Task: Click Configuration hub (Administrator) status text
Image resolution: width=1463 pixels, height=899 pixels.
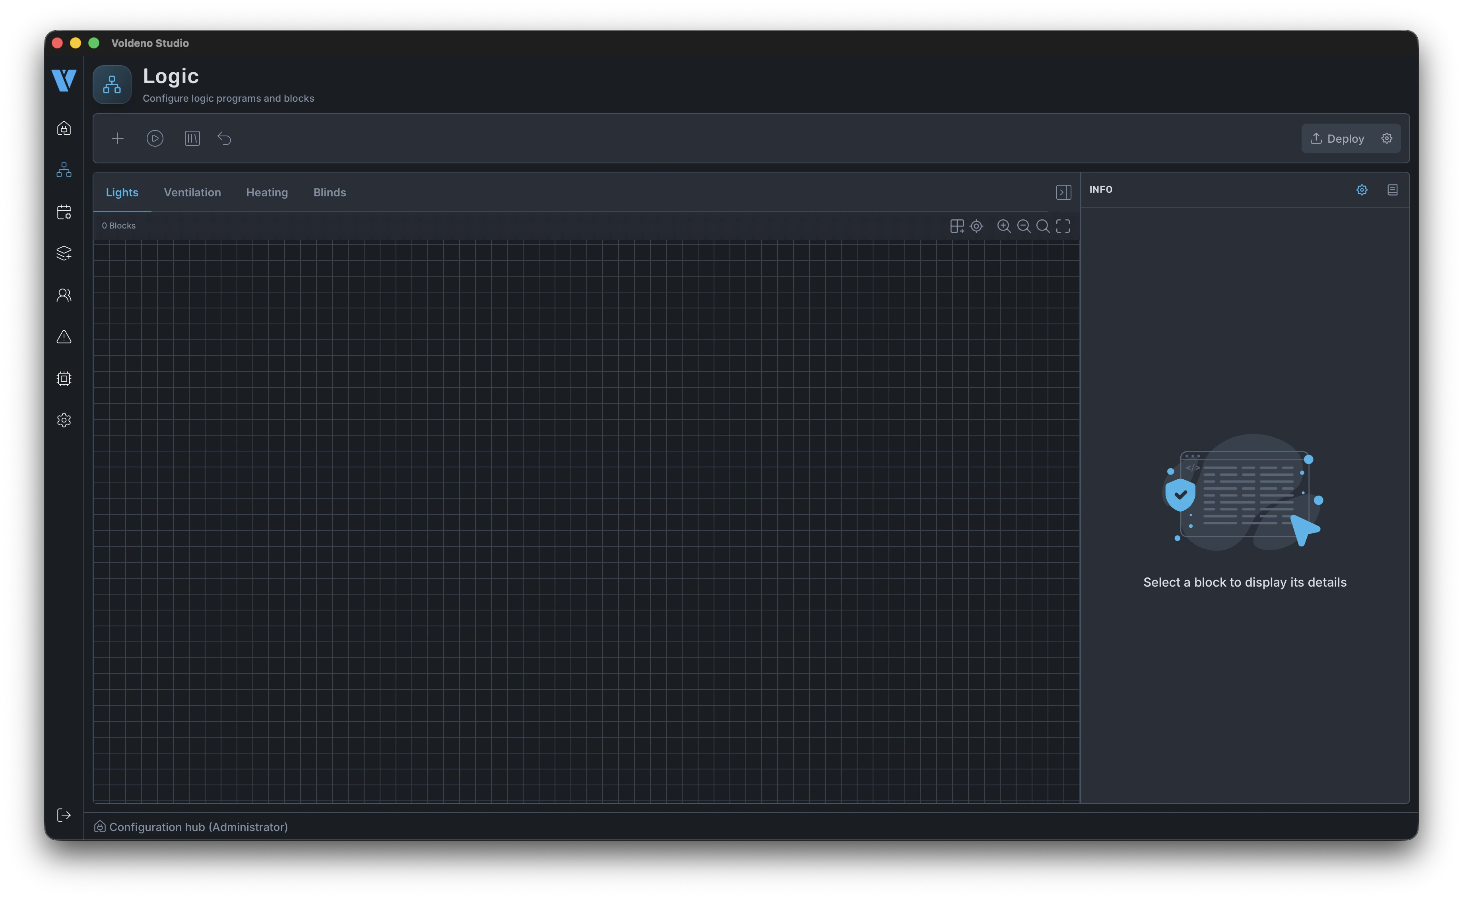Action: [199, 827]
